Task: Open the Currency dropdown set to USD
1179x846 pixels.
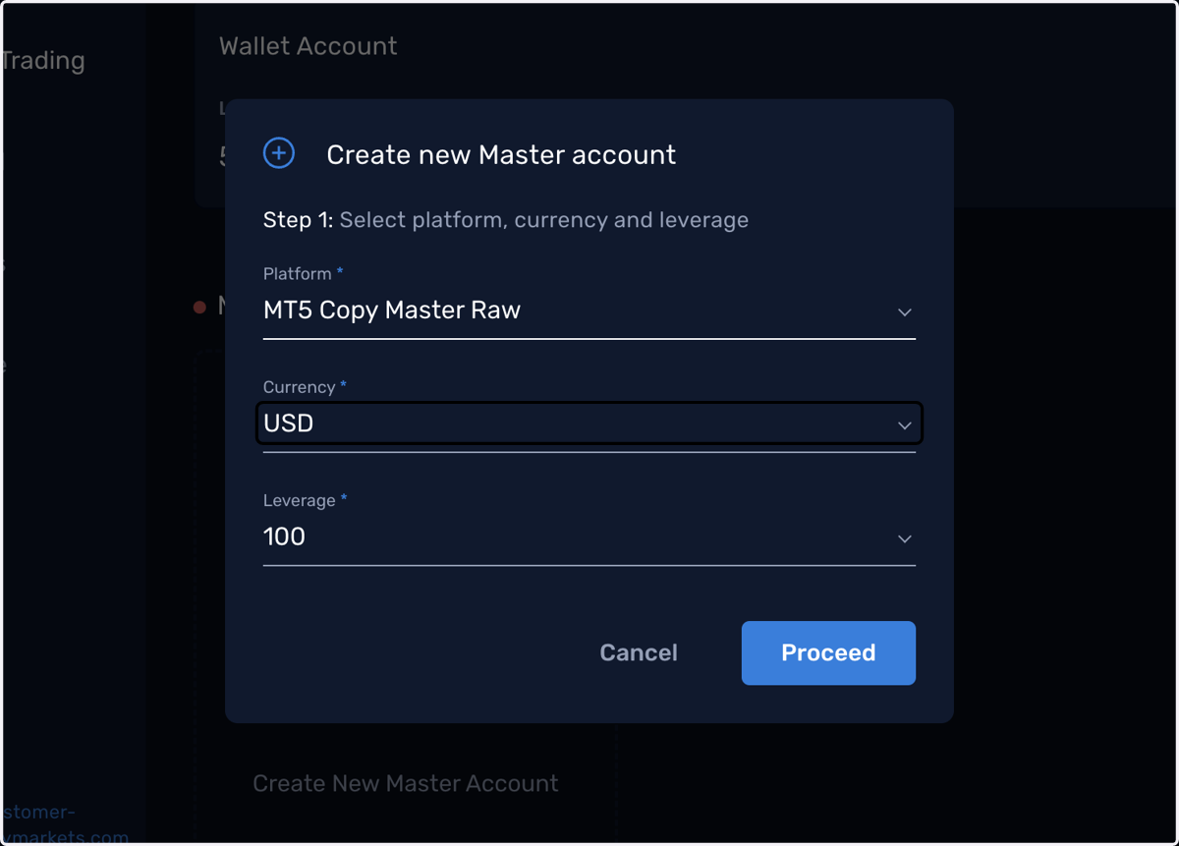Action: [589, 423]
